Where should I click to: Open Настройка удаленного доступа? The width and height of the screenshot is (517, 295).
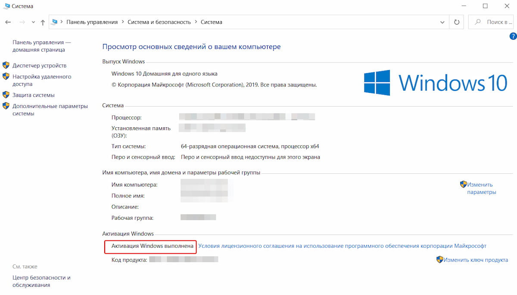(42, 80)
